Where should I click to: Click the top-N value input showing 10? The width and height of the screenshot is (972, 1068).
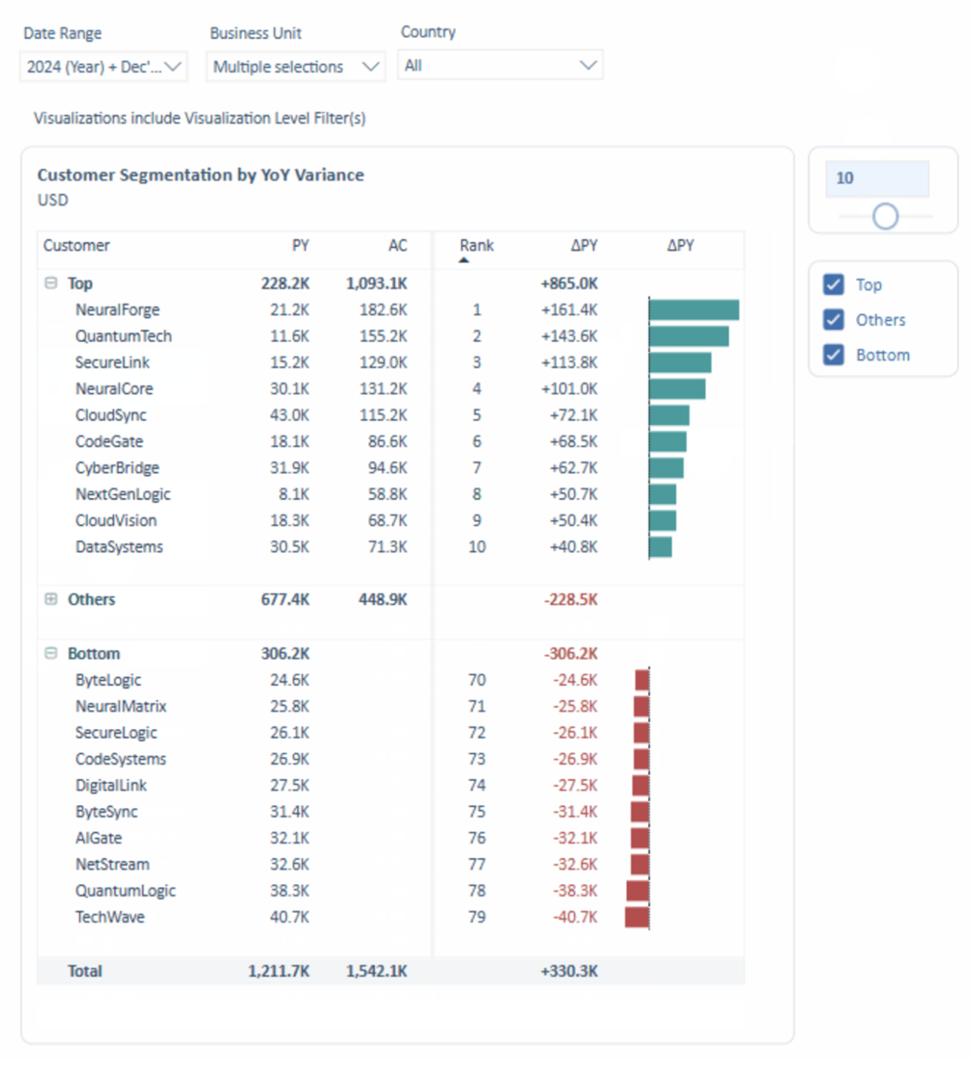pyautogui.click(x=877, y=179)
